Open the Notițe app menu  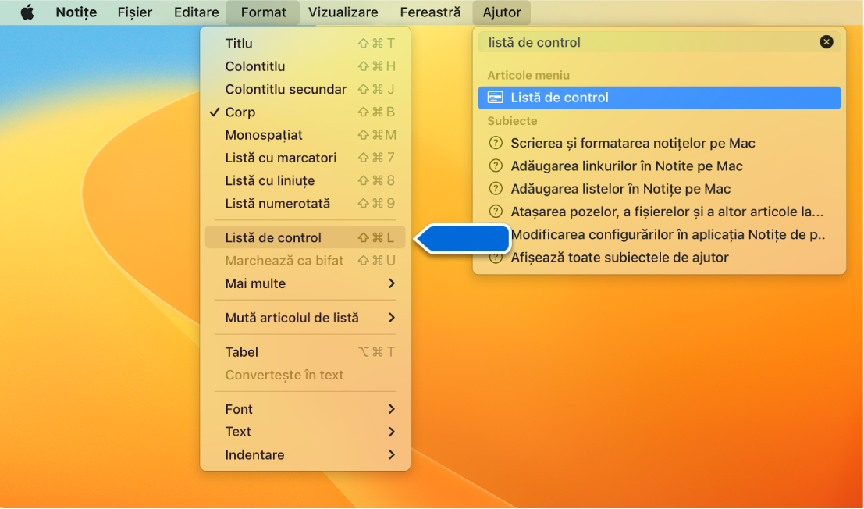[x=76, y=12]
